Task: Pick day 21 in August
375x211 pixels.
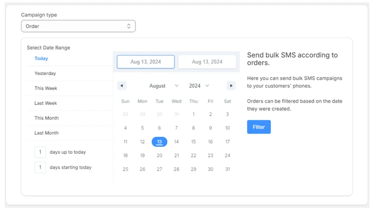Action: click(176, 156)
